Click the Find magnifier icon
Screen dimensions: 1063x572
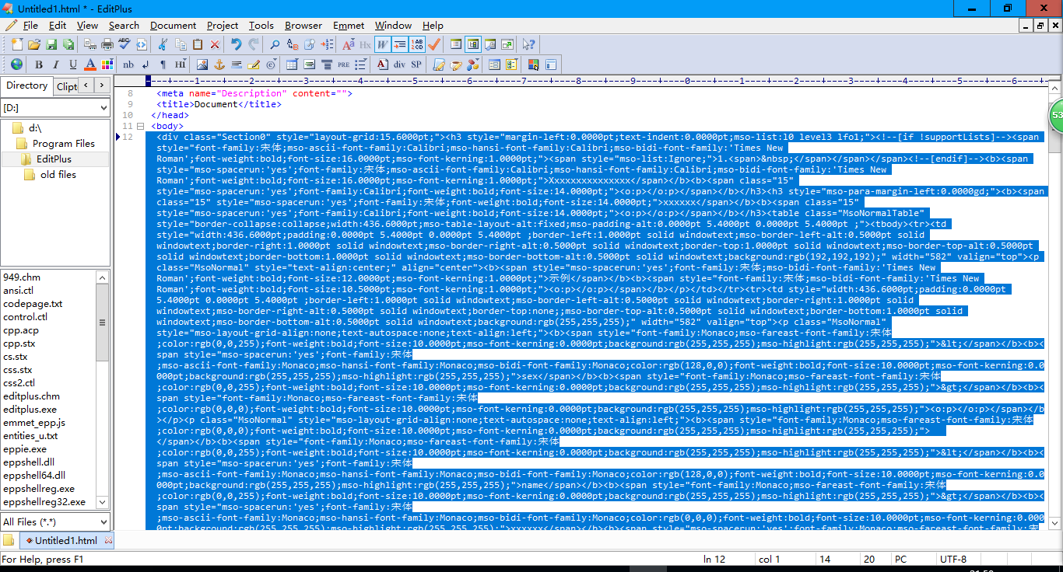(274, 44)
